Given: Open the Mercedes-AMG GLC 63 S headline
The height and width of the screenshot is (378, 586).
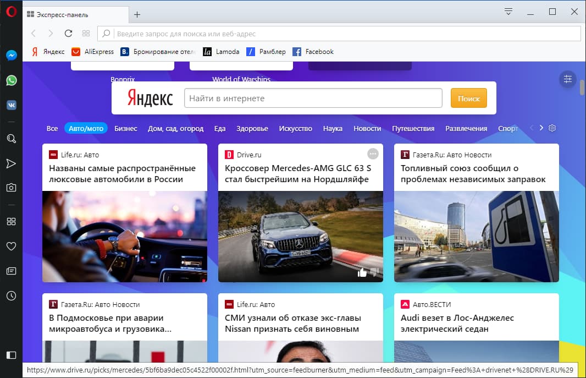Looking at the screenshot, I should click(298, 173).
